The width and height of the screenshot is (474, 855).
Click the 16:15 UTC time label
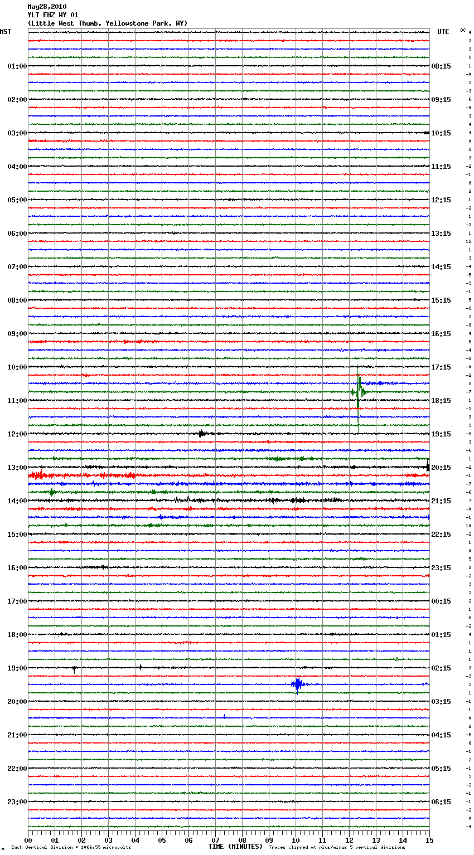441,334
